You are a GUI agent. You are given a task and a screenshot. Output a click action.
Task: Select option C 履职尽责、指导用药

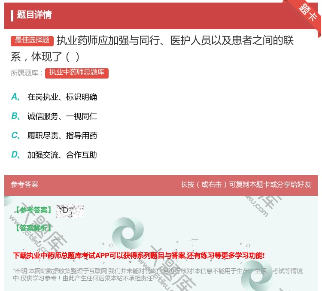point(54,136)
